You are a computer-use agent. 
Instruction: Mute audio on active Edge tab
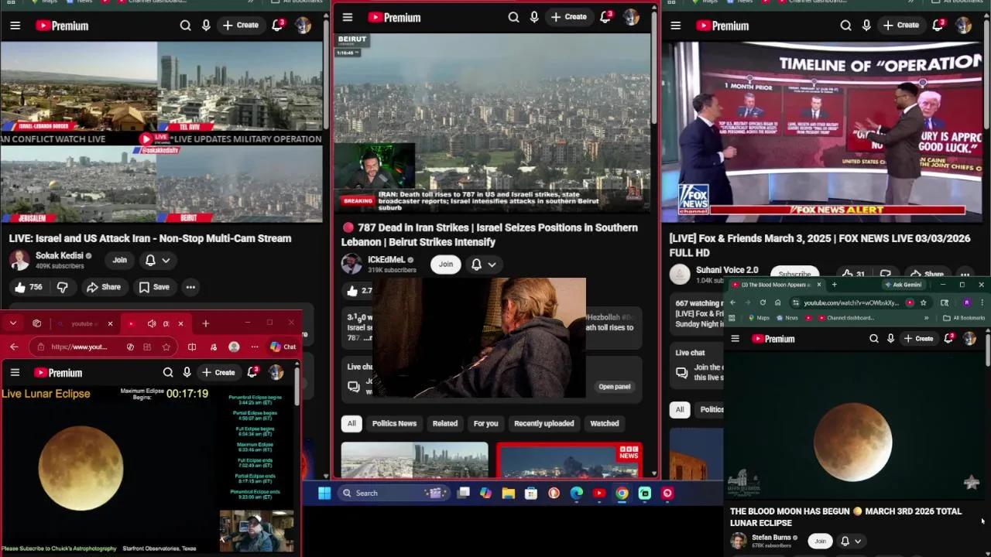152,323
